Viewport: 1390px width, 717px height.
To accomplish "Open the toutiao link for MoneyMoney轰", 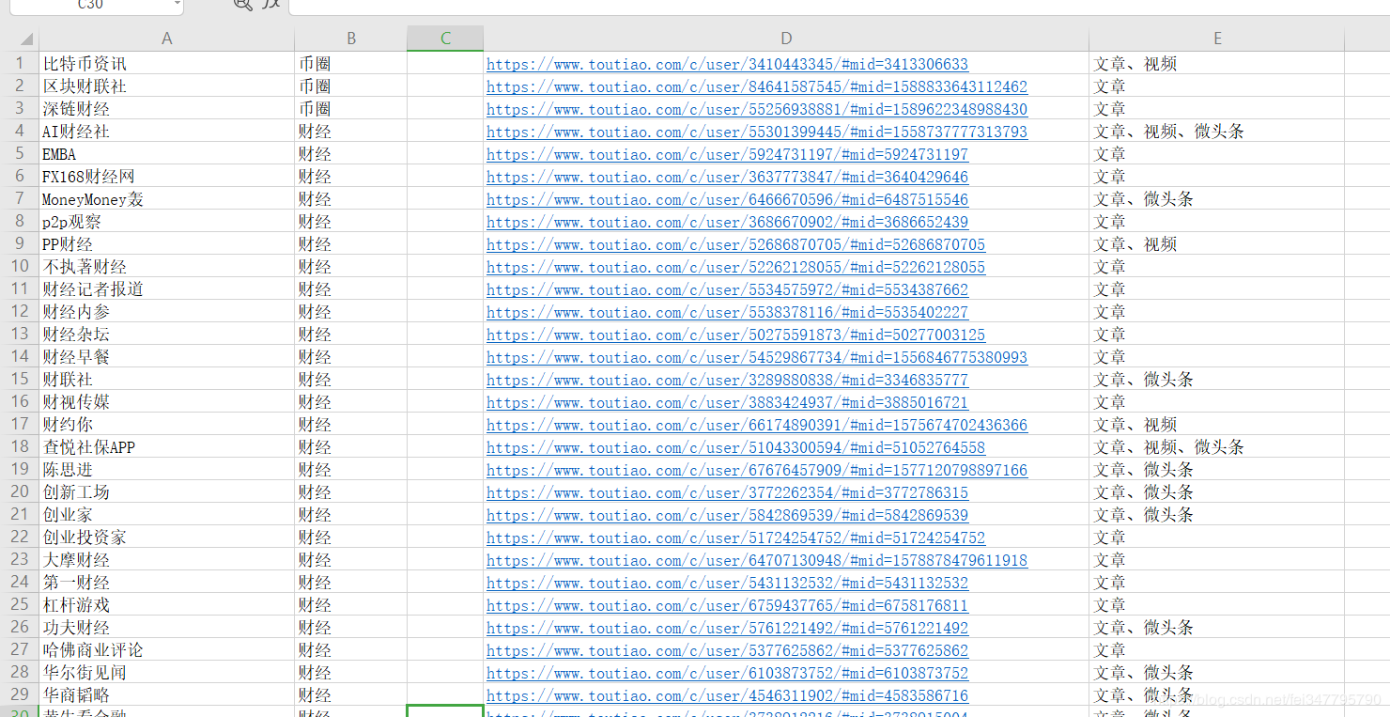I will (x=727, y=199).
